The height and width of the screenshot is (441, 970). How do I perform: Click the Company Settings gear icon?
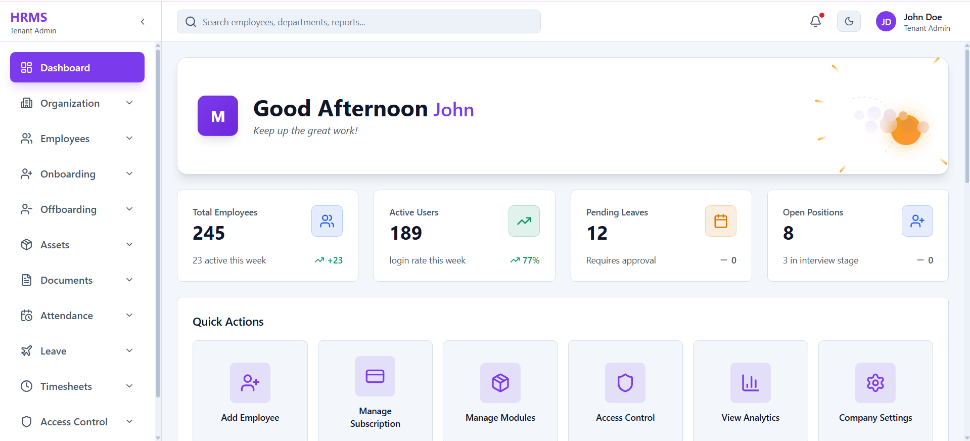pyautogui.click(x=875, y=383)
